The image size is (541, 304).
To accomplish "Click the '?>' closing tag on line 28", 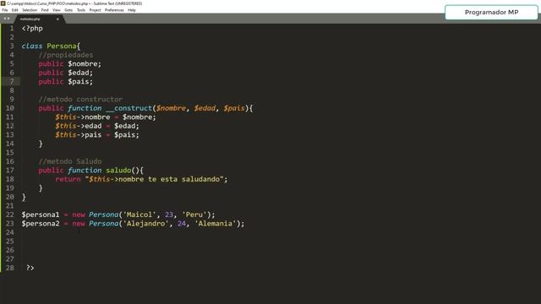I will coord(30,268).
